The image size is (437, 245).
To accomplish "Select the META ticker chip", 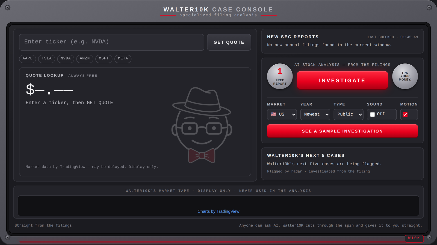I will pyautogui.click(x=123, y=58).
